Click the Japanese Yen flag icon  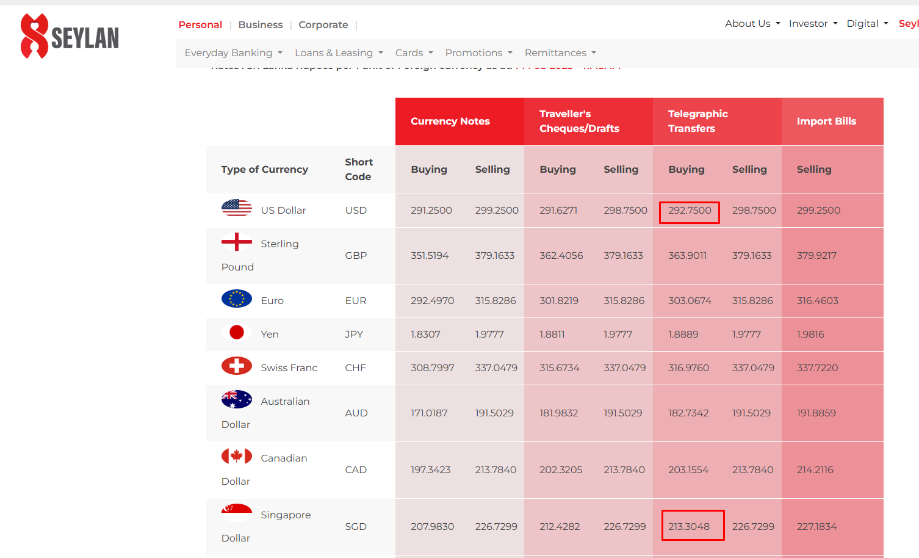[x=237, y=332]
